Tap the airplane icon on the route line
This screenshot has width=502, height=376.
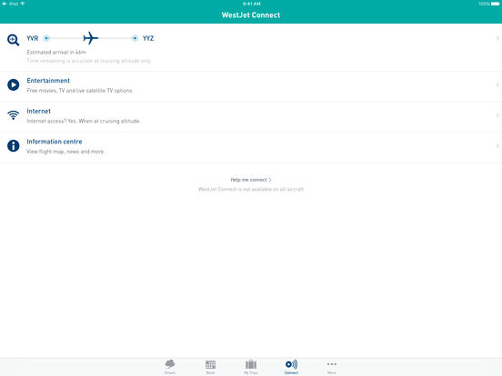(91, 38)
